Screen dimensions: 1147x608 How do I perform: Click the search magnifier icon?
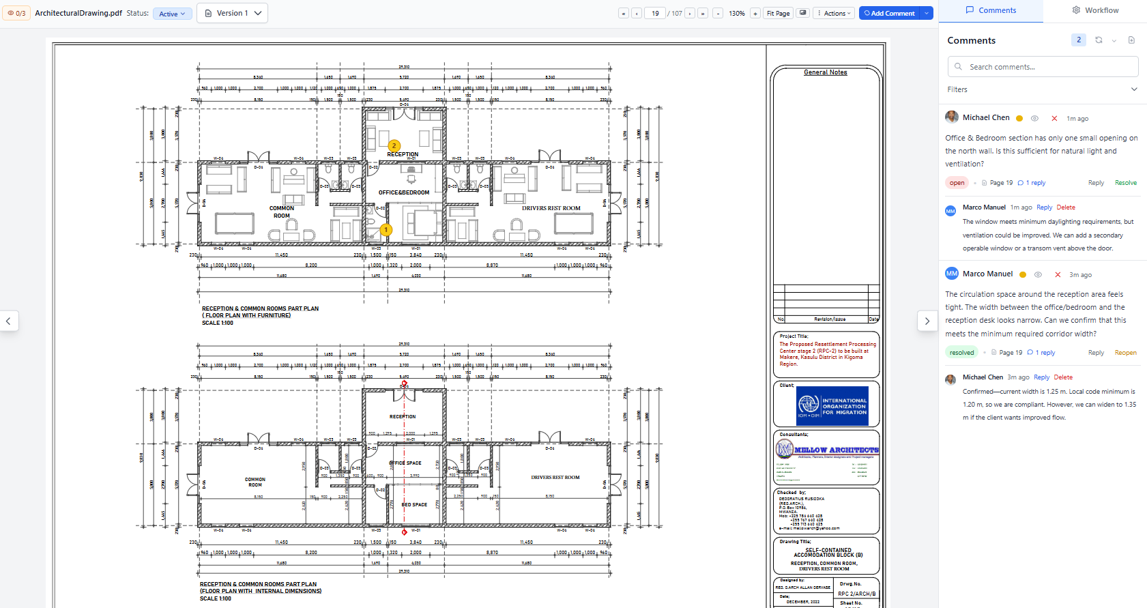click(x=959, y=67)
